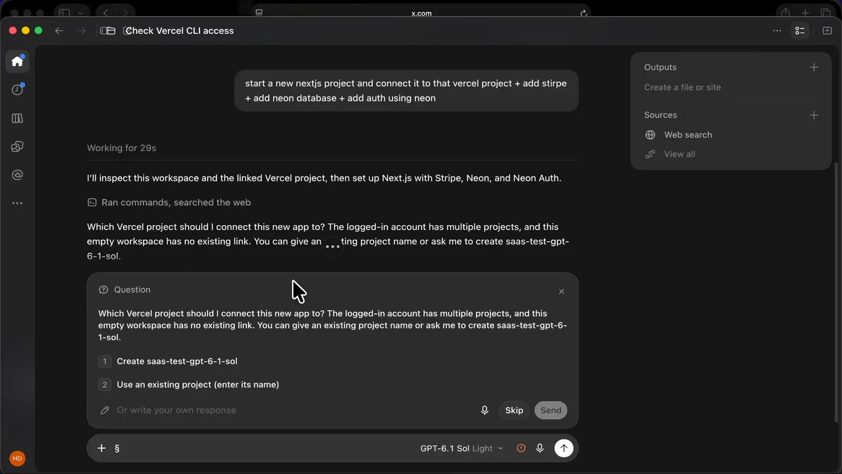Add a new output with plus icon
Image resolution: width=842 pixels, height=474 pixels.
click(x=814, y=67)
